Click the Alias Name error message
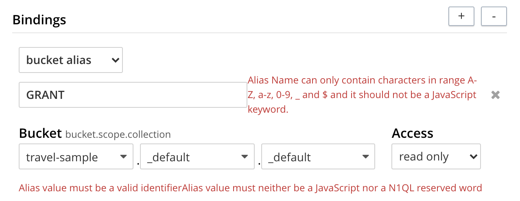 [x=362, y=95]
